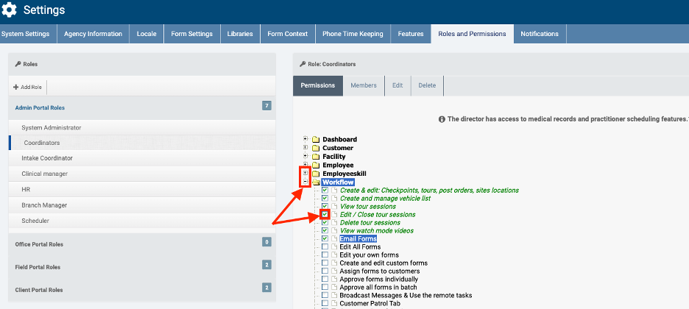Check the Customer Patrol Tab box
This screenshot has width=689, height=309.
point(325,303)
